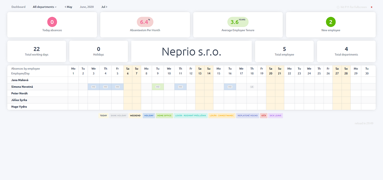Open the Dashboard menu item
The width and height of the screenshot is (383, 180).
tap(18, 7)
